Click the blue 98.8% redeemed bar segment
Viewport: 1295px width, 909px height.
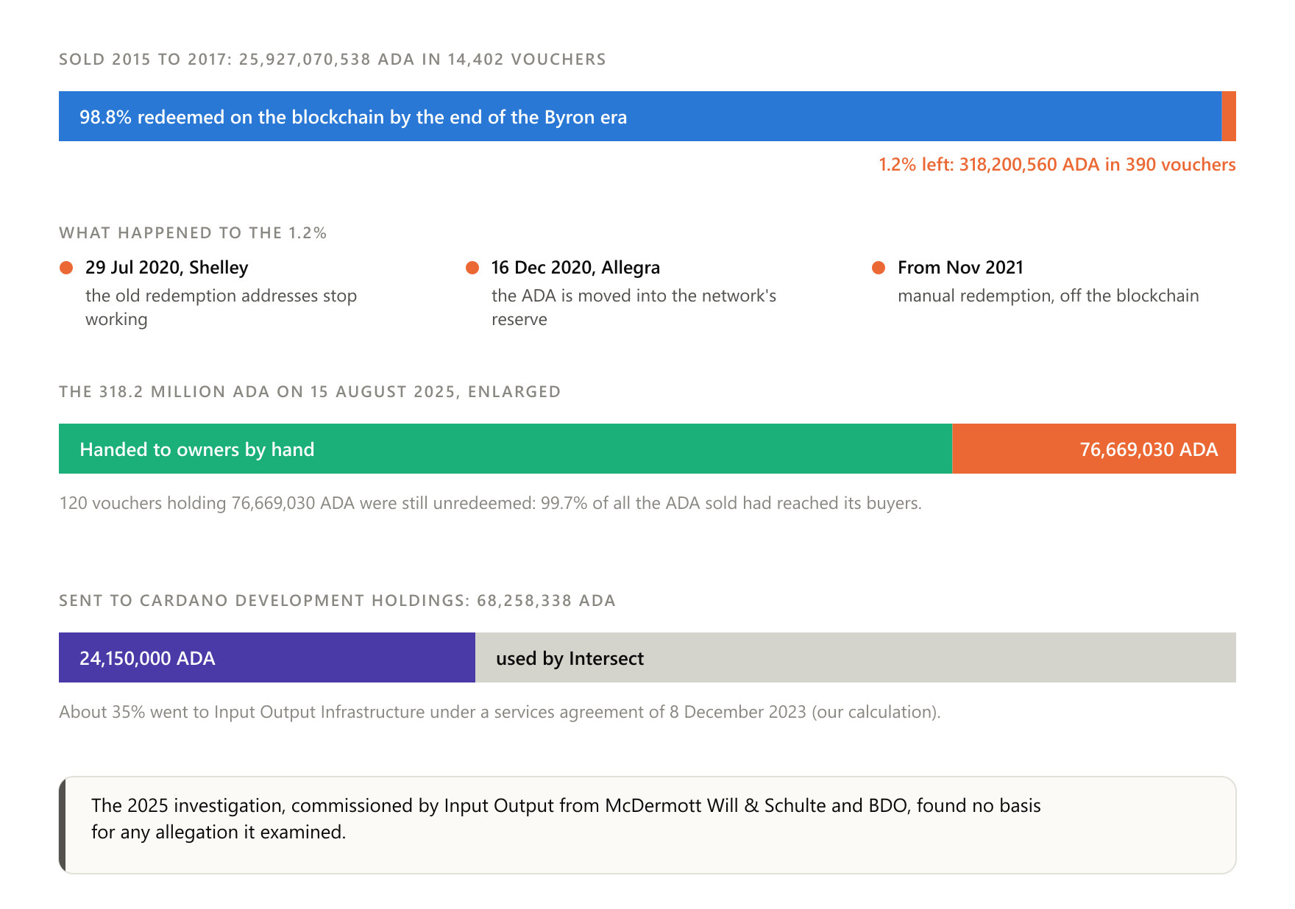(640, 116)
